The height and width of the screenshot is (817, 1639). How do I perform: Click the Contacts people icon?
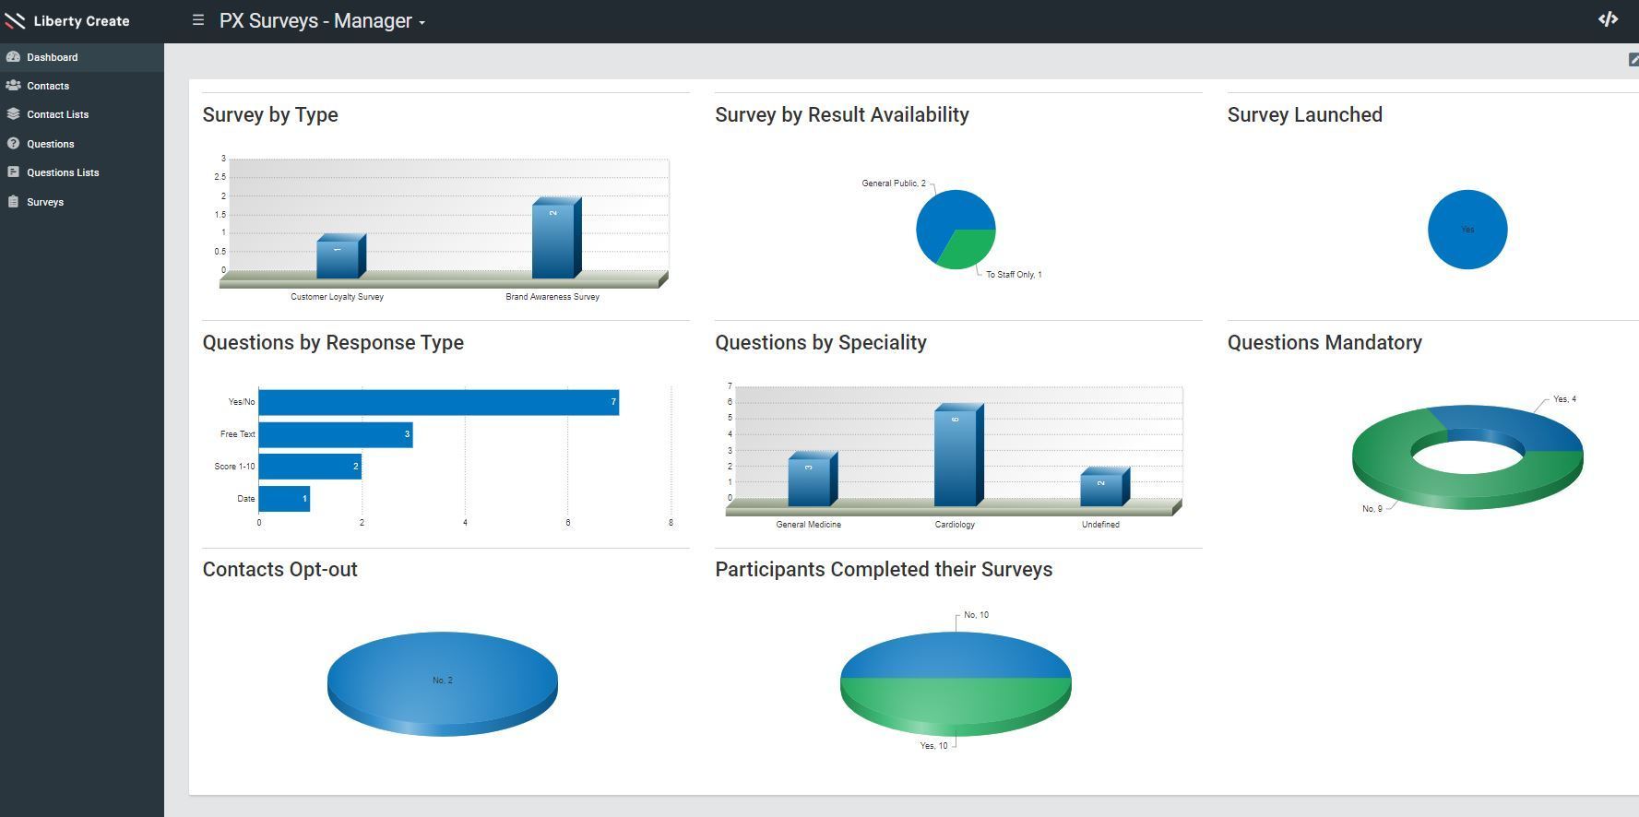pos(13,86)
